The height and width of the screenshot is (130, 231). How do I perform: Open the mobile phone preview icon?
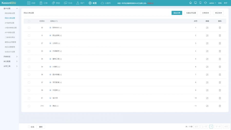point(200,3)
